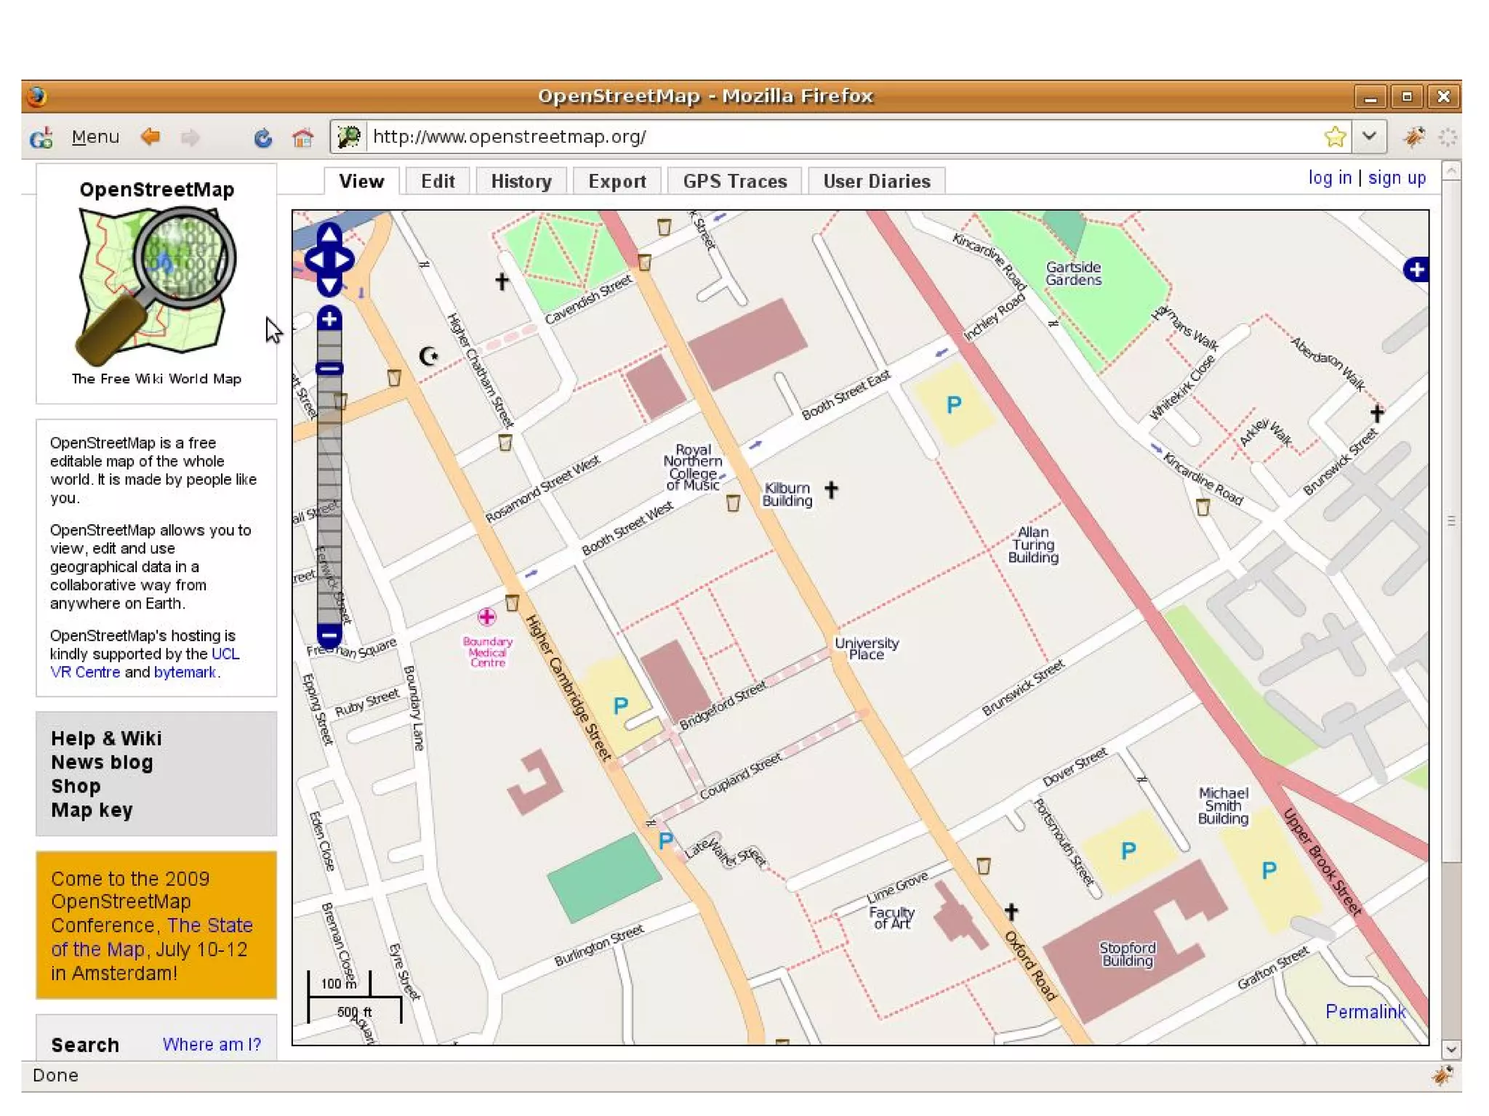Click the site favicon in address bar
1489x1116 pixels.
(349, 137)
